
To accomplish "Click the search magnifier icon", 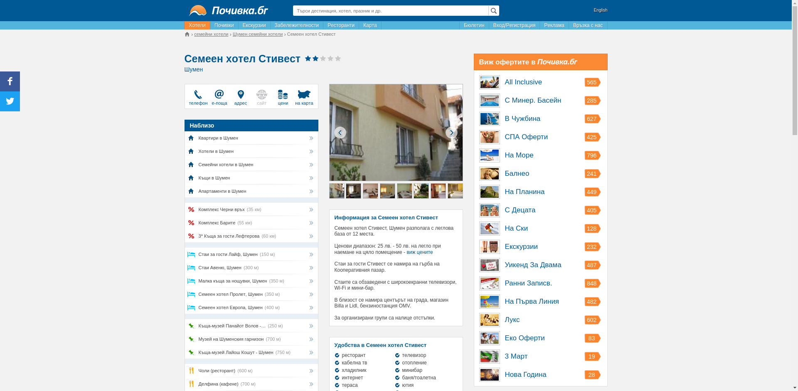I will [493, 11].
